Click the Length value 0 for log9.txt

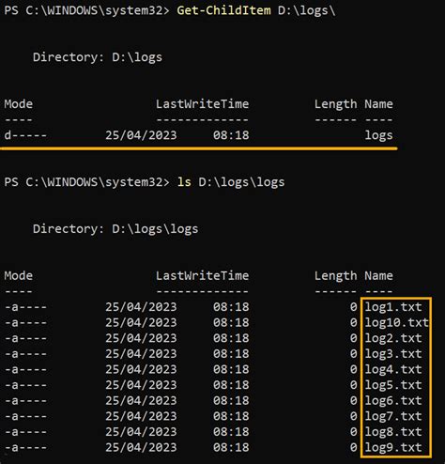point(353,448)
